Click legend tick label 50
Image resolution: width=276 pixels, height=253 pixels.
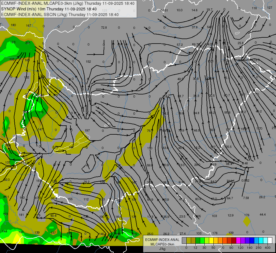[213, 248]
